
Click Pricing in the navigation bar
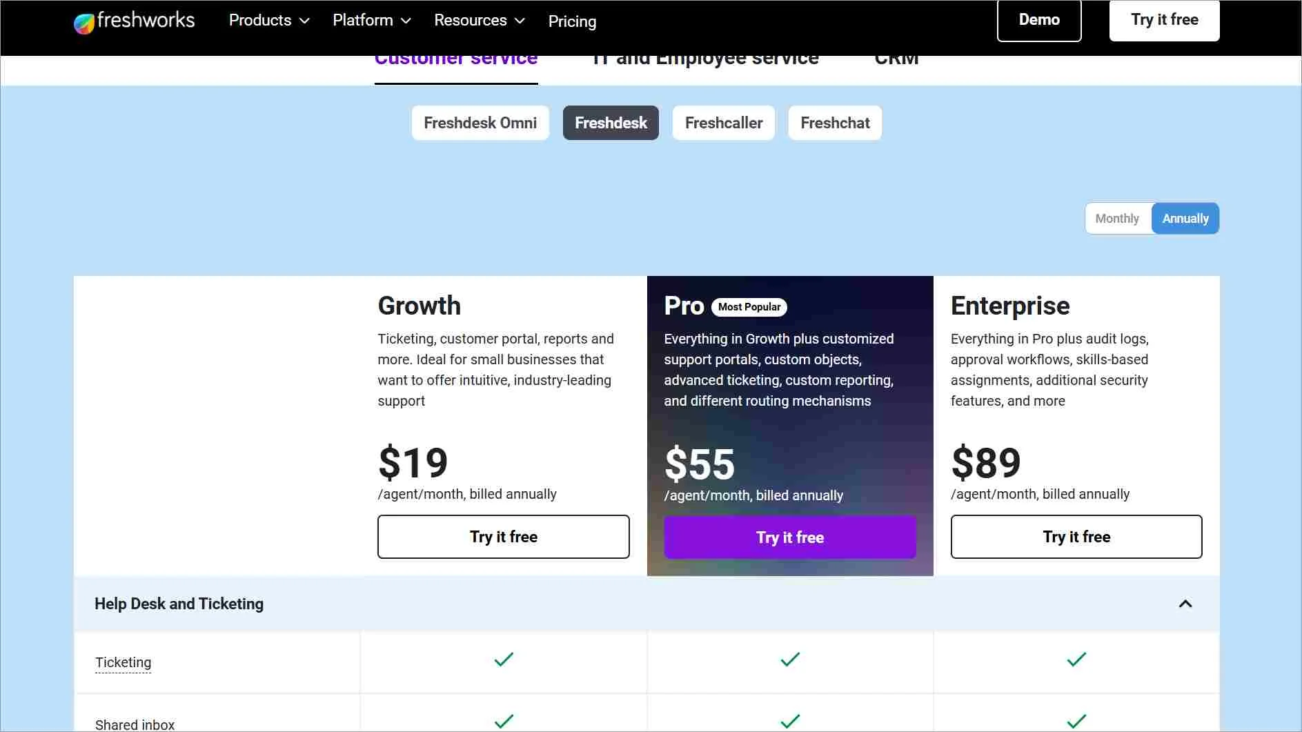pyautogui.click(x=572, y=21)
